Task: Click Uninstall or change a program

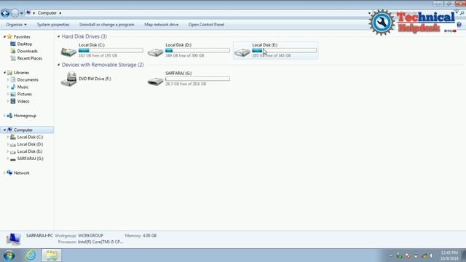Action: click(107, 25)
